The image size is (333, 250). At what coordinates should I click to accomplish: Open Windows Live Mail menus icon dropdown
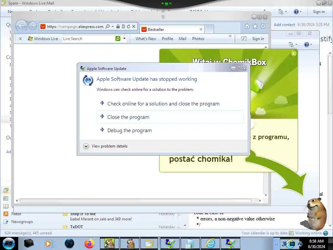tap(283, 12)
